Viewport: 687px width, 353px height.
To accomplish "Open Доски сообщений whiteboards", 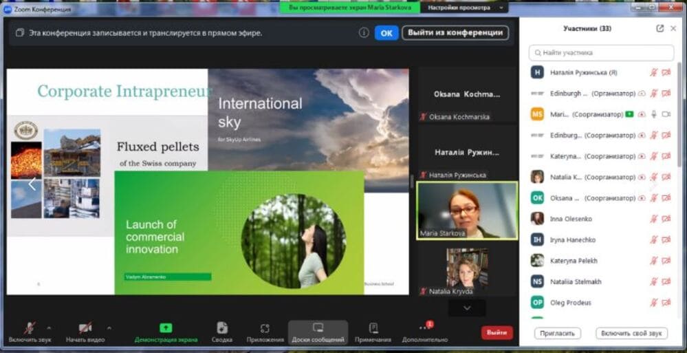I will (x=318, y=328).
